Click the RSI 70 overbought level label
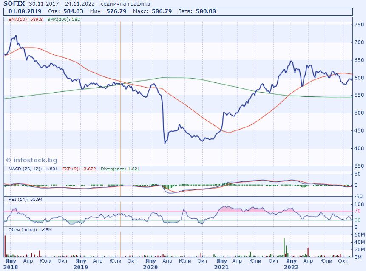 (357, 211)
